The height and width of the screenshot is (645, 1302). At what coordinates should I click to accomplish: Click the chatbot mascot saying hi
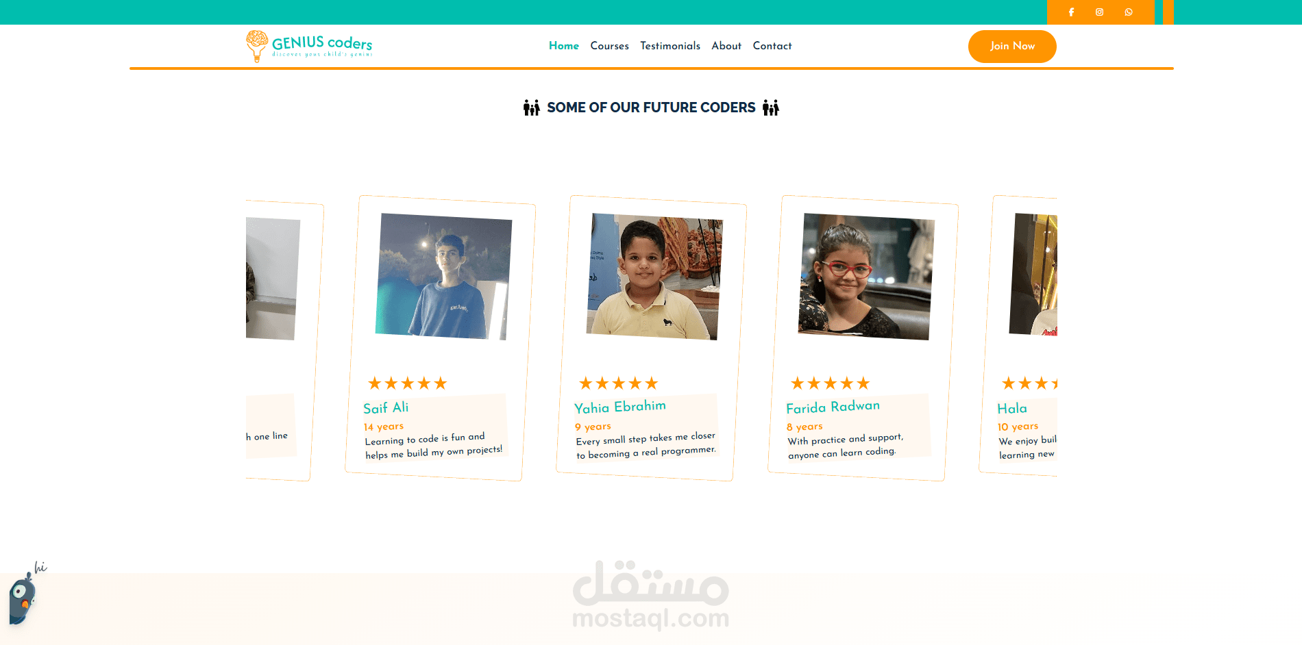(24, 594)
